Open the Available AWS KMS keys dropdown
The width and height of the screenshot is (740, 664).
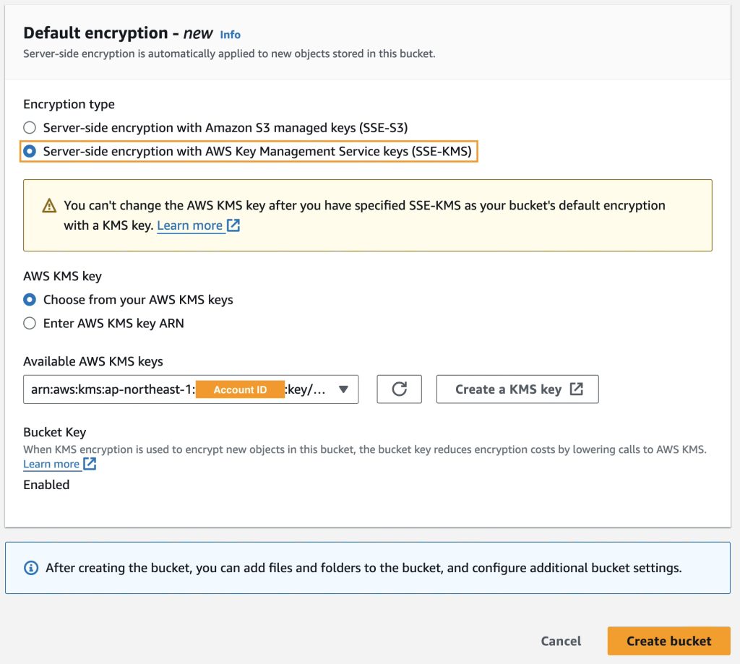pos(191,389)
